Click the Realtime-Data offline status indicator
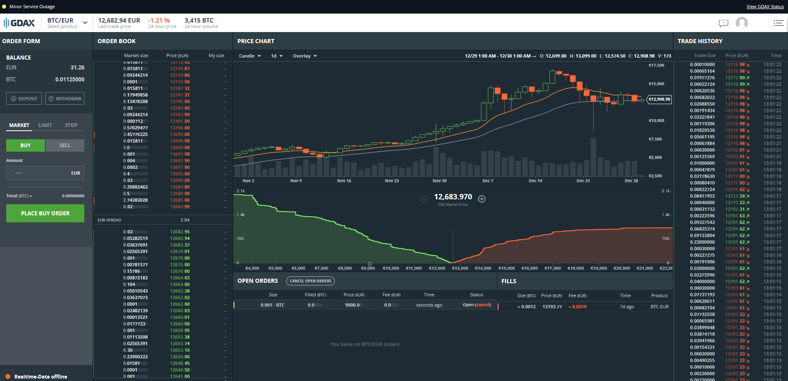This screenshot has width=788, height=381. (7, 376)
